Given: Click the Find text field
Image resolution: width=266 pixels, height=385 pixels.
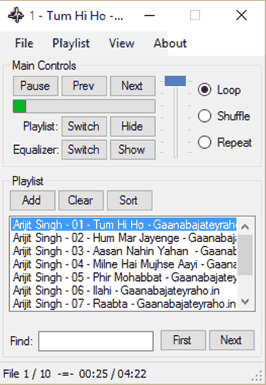Looking at the screenshot, I should coord(96,341).
